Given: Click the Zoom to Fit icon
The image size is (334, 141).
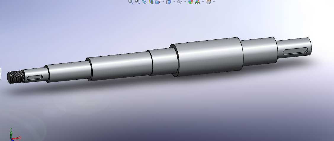Looking at the screenshot, I should tap(131, 2).
